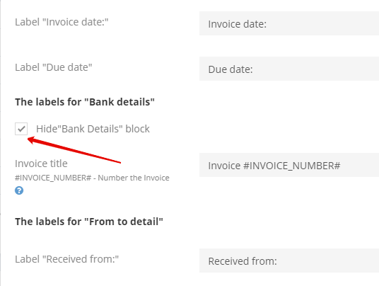This screenshot has width=379, height=286.
Task: Focus the "Invoice date:" text input field
Action: [x=289, y=23]
